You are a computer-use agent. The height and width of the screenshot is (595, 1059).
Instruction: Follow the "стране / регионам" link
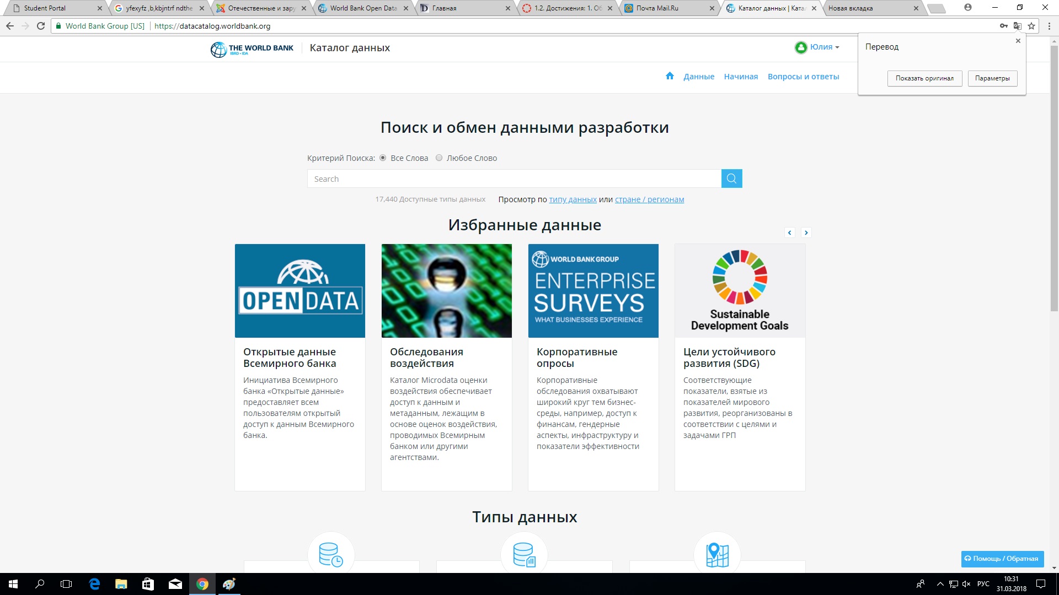[x=649, y=199]
